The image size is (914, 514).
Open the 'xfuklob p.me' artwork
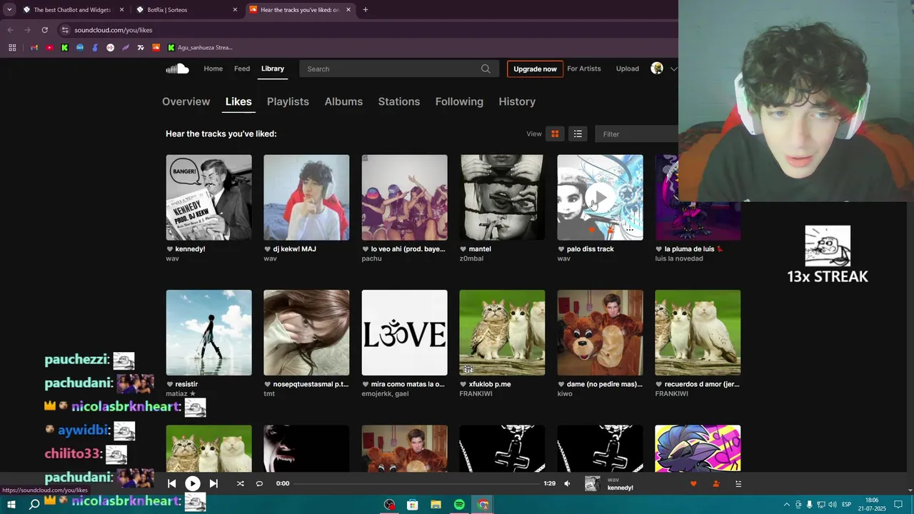pos(502,333)
